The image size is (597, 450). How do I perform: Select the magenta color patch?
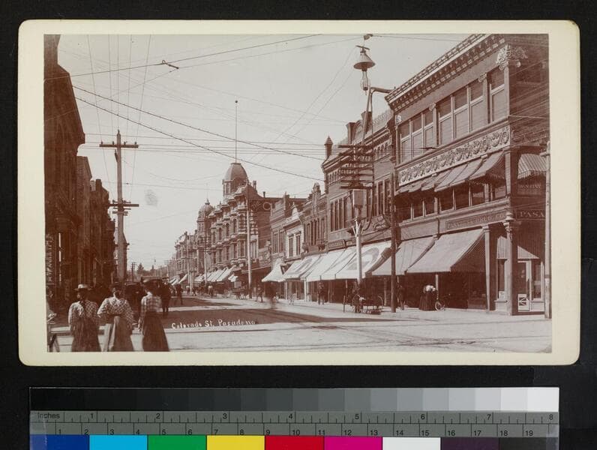coord(352,442)
